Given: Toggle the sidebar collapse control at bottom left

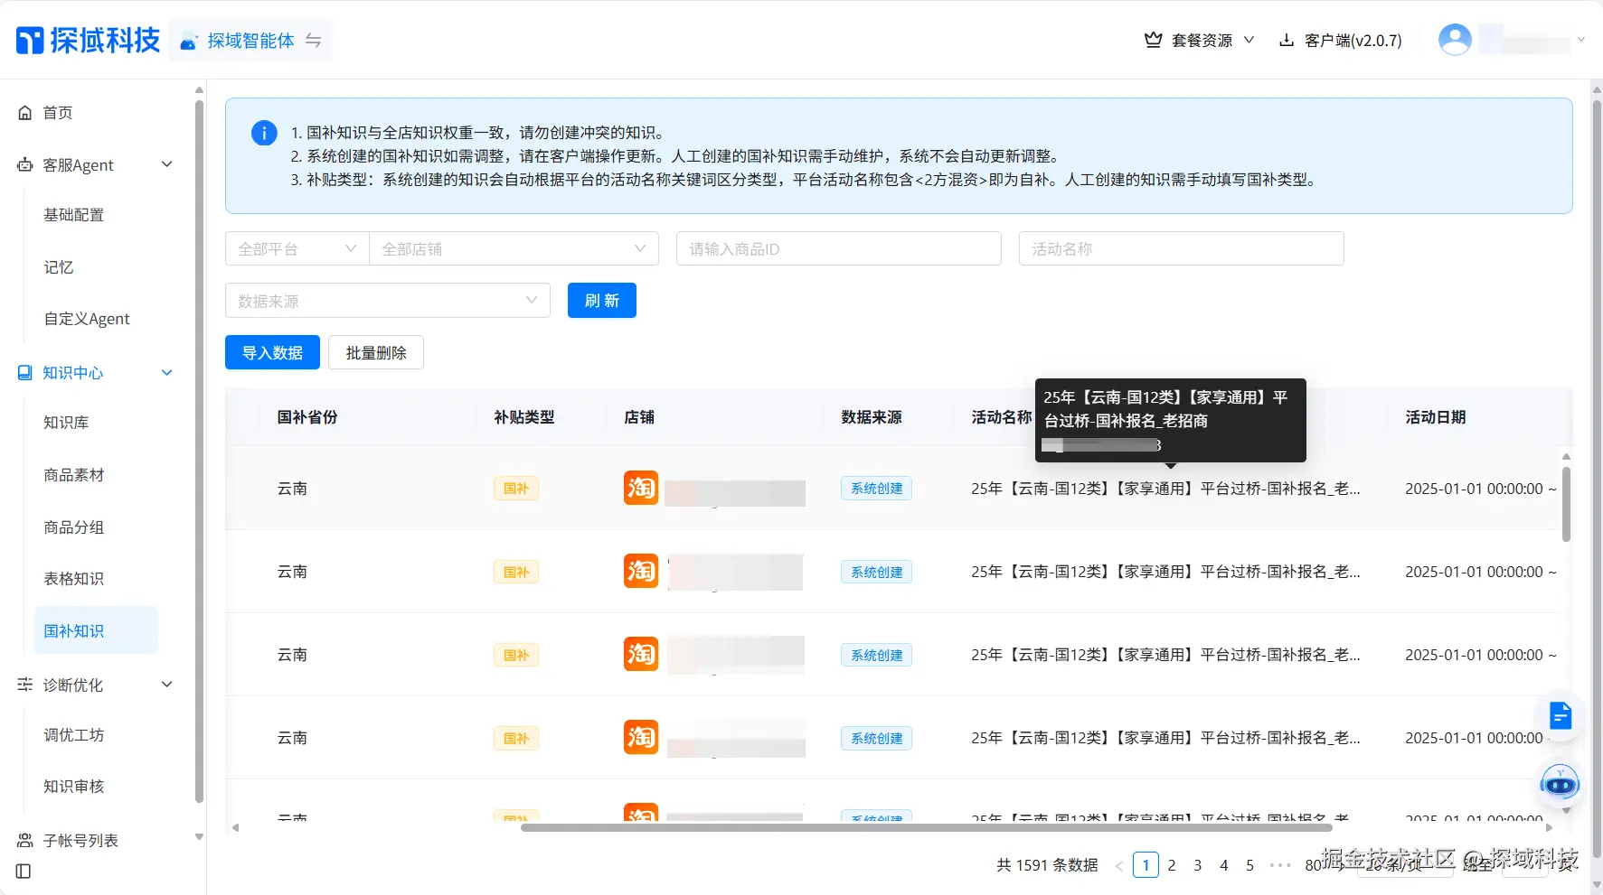Looking at the screenshot, I should (23, 872).
